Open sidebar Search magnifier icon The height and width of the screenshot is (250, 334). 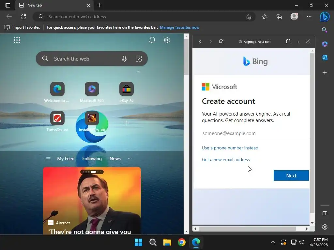coord(325,30)
